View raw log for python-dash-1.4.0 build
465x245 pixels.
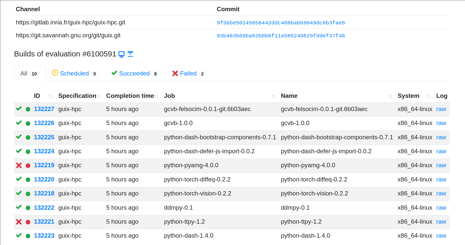[x=441, y=236]
